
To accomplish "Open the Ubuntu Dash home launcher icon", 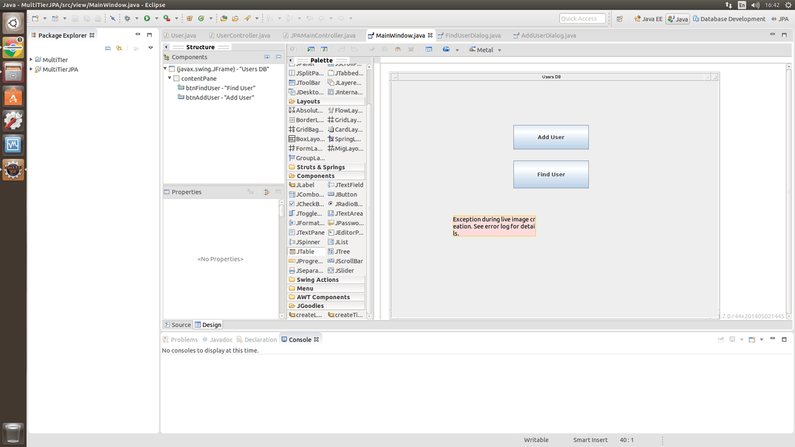I will pyautogui.click(x=13, y=25).
